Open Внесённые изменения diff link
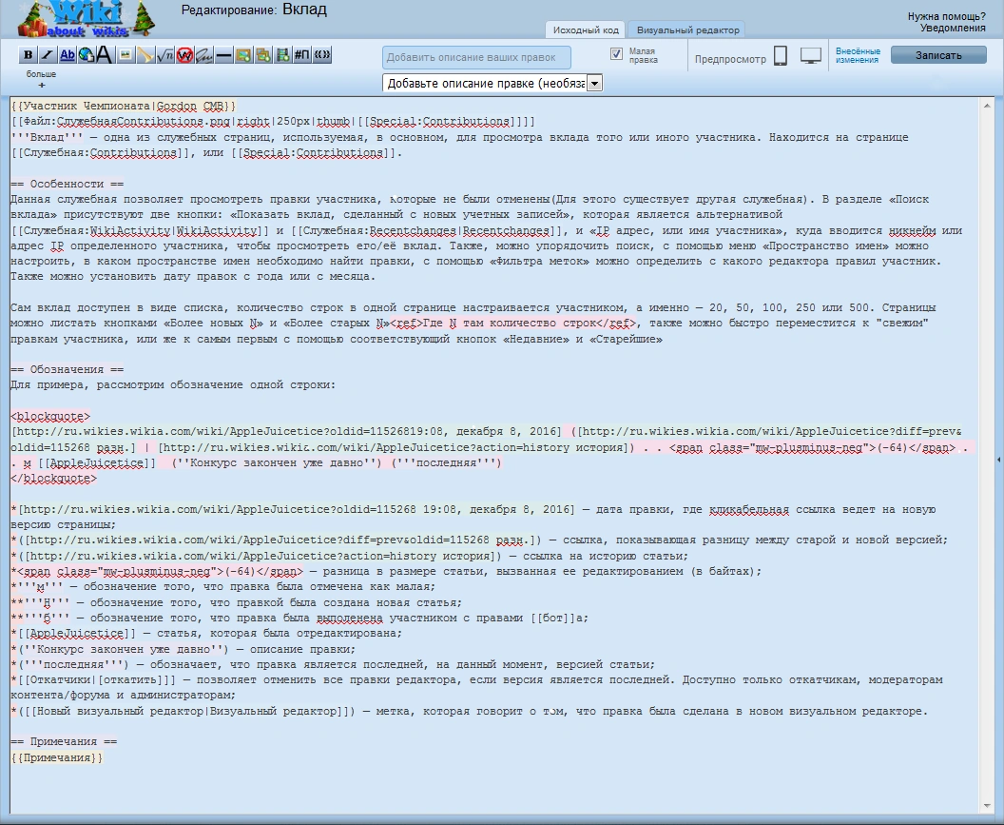The height and width of the screenshot is (825, 1004). click(858, 55)
